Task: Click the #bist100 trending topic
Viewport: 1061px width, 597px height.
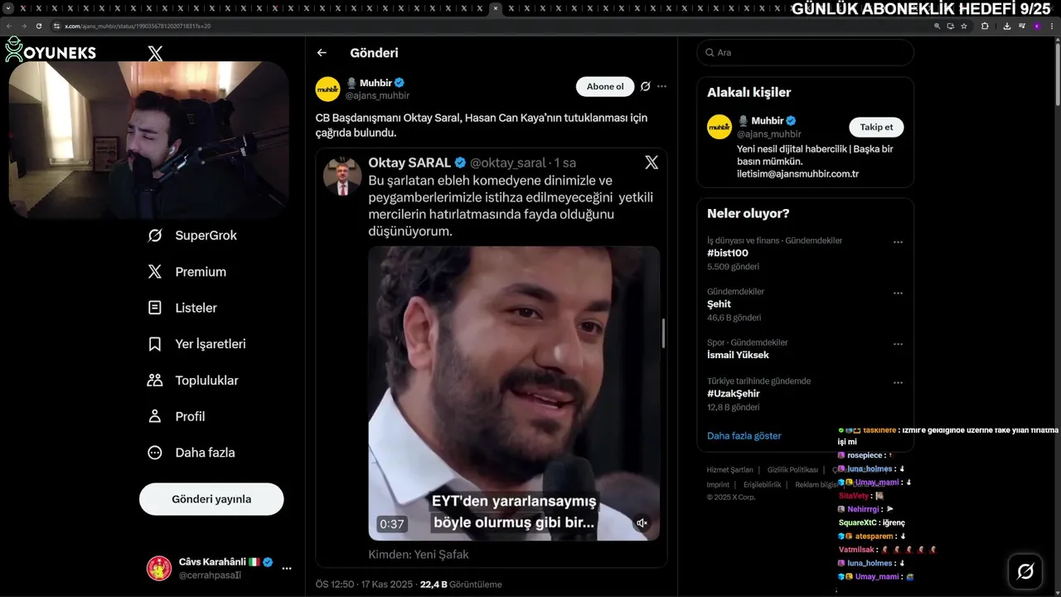Action: 727,253
